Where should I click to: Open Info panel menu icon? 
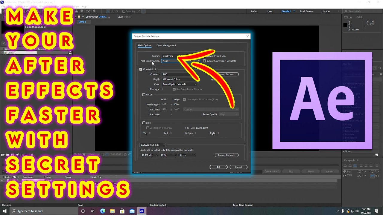click(351, 17)
